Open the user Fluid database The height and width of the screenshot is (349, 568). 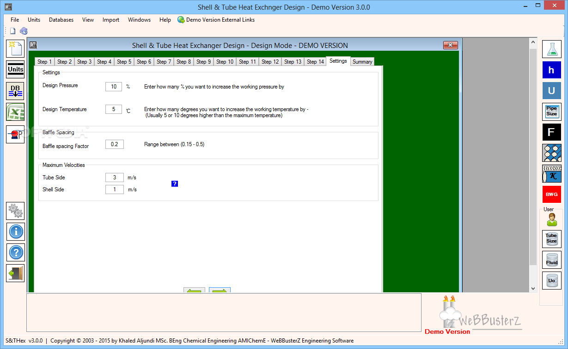(x=551, y=260)
